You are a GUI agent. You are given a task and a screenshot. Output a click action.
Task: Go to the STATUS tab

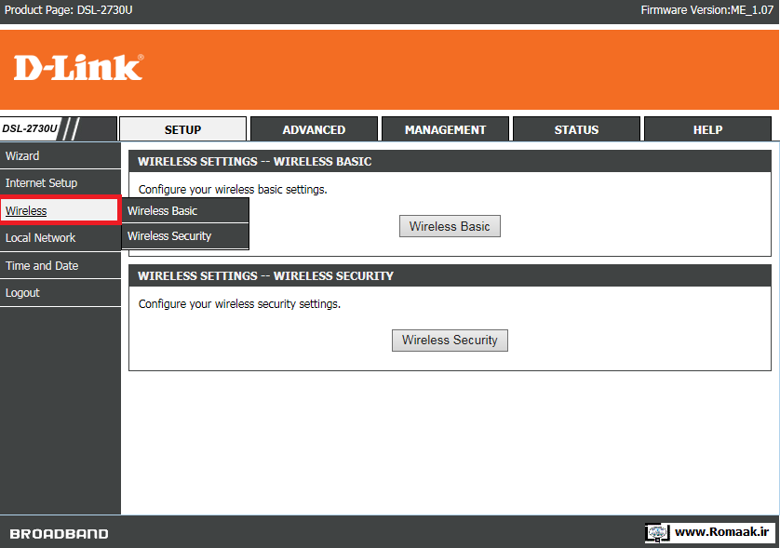tap(576, 129)
